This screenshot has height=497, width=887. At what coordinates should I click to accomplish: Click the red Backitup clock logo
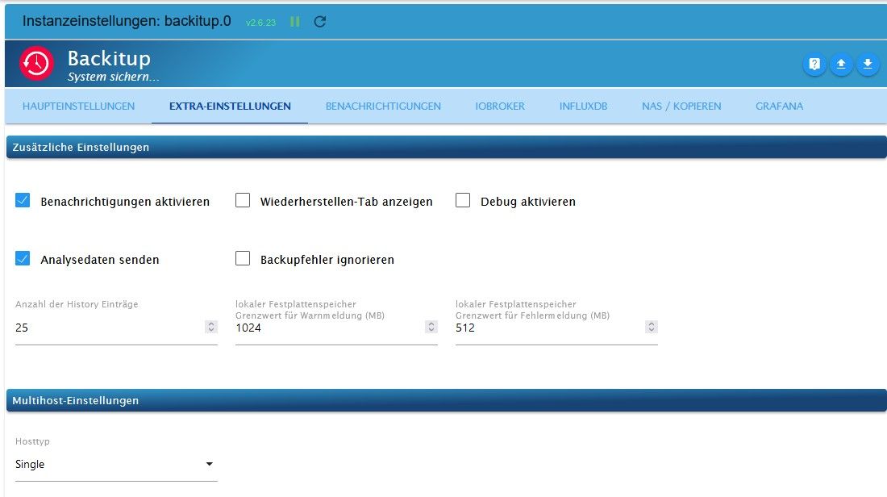(x=36, y=64)
